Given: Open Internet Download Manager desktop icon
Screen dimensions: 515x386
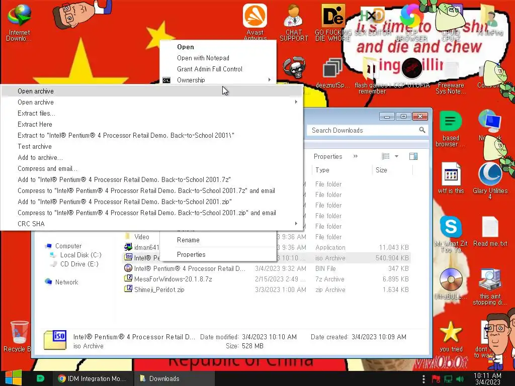Looking at the screenshot, I should tap(19, 22).
